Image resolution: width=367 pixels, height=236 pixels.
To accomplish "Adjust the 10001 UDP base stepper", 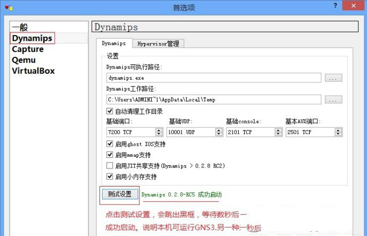I will pos(219,132).
